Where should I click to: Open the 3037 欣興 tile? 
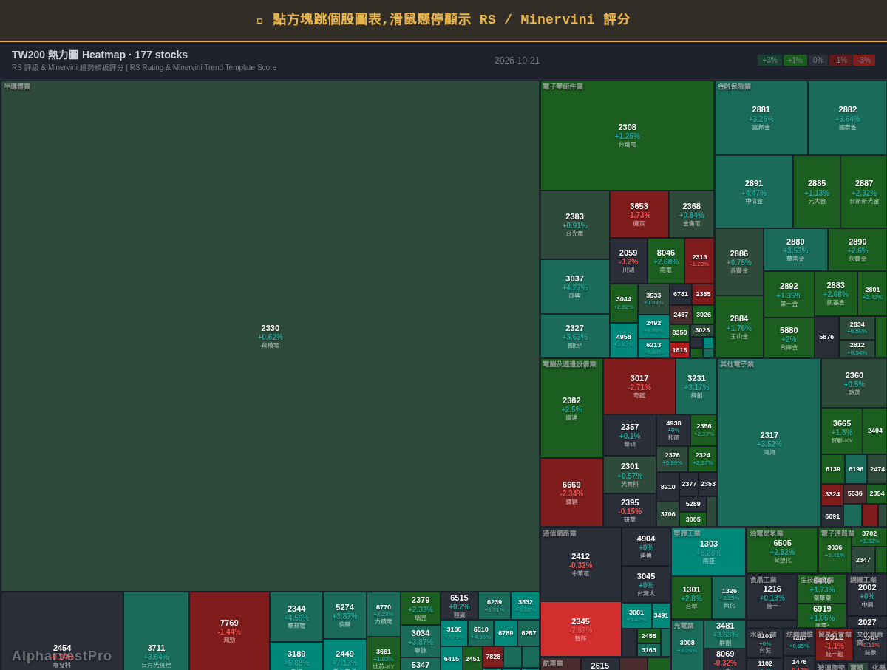[x=574, y=287]
